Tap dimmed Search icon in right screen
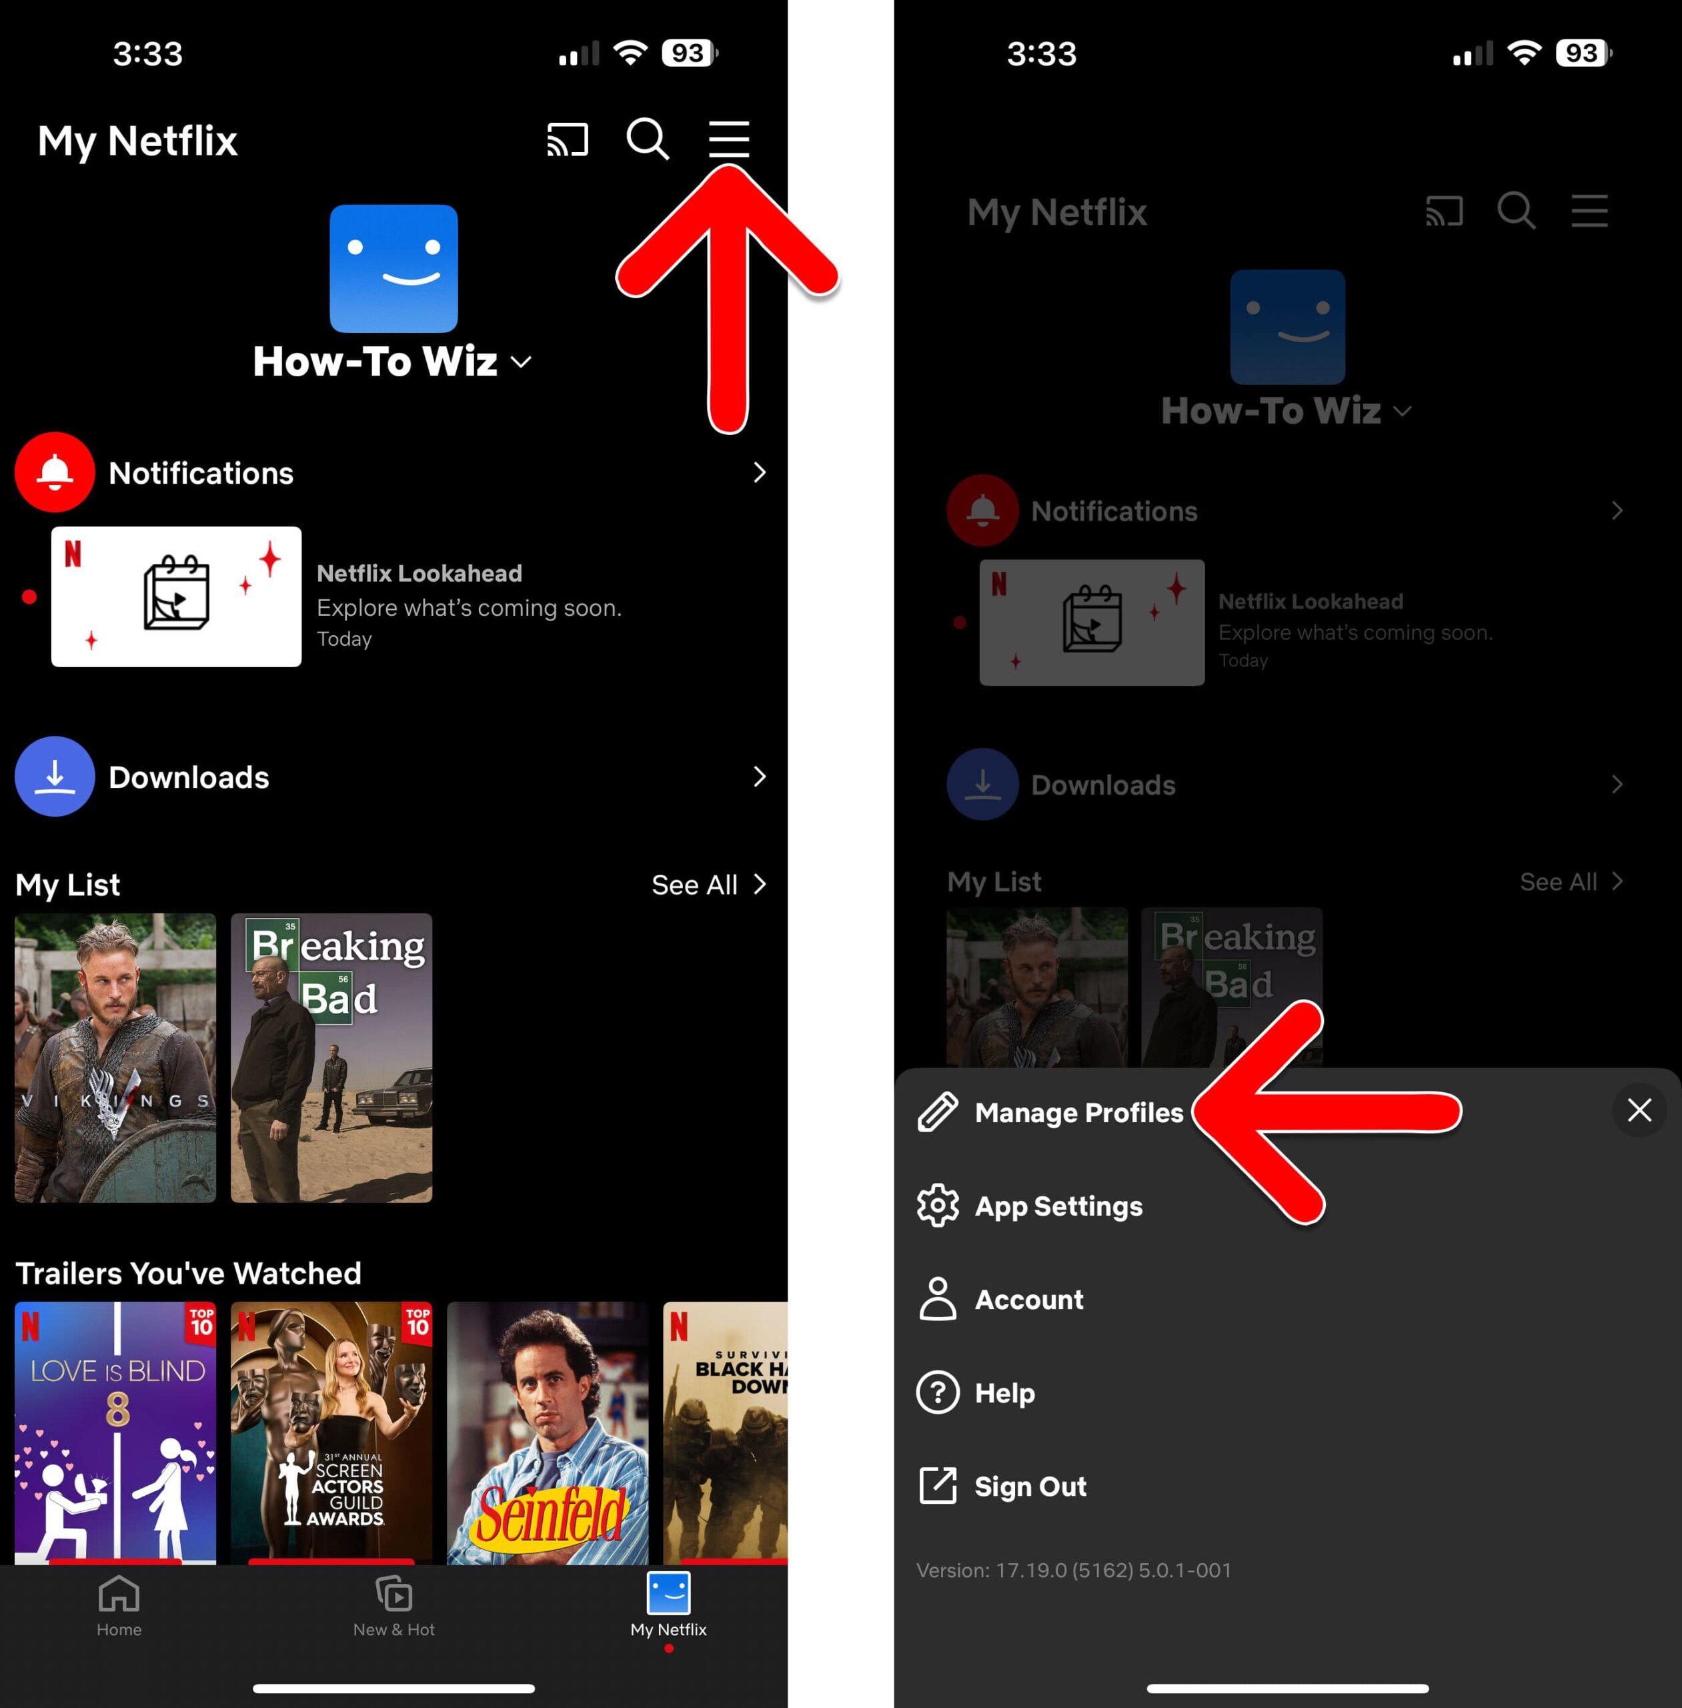Screen dimensions: 1682x1708 (x=1517, y=210)
